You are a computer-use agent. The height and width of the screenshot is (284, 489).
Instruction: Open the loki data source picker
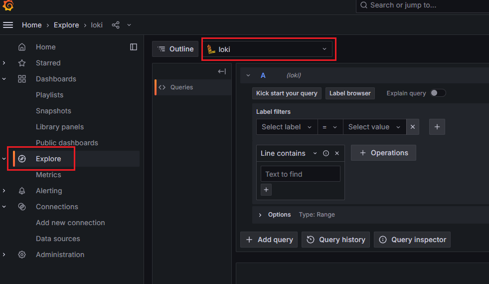pos(268,49)
